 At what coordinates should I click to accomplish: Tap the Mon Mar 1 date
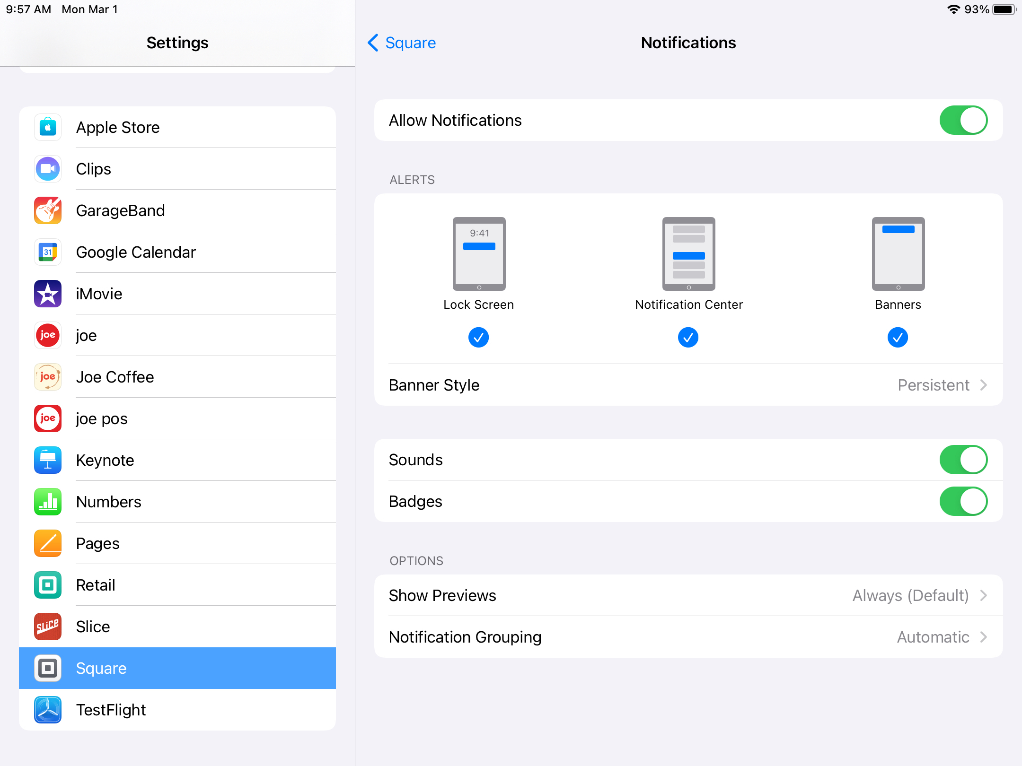point(90,9)
